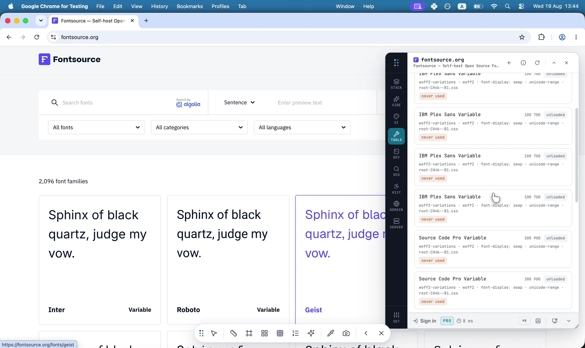
Task: Open the All categories dropdown
Action: point(199,127)
